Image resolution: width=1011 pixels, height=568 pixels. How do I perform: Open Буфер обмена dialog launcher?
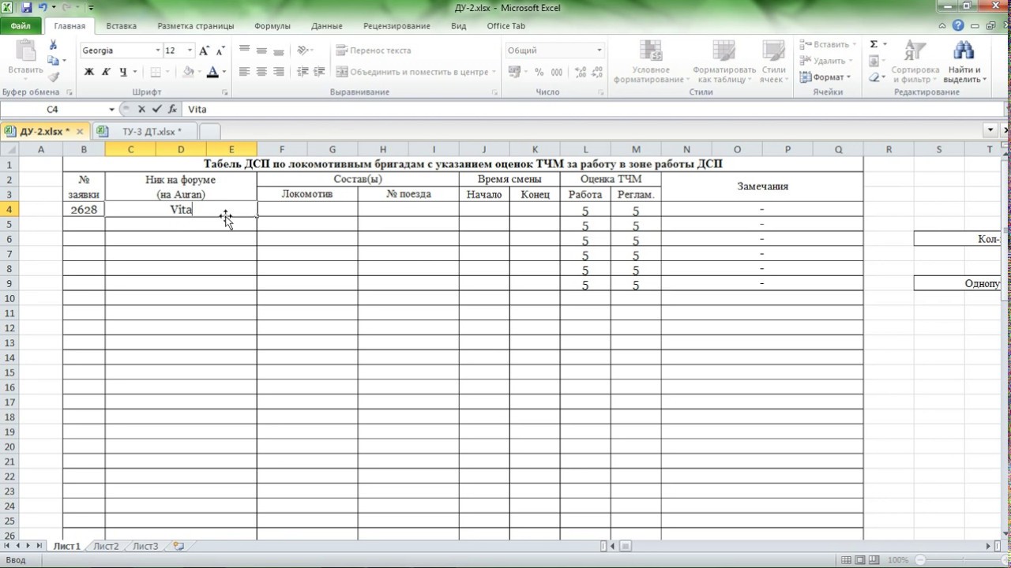[68, 92]
